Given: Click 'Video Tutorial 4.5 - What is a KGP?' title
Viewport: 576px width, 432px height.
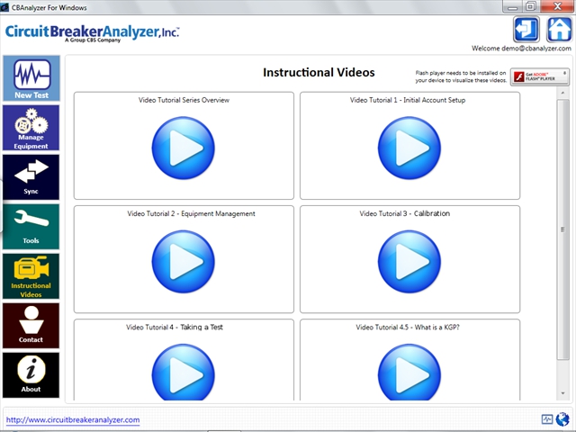Looking at the screenshot, I should click(408, 327).
